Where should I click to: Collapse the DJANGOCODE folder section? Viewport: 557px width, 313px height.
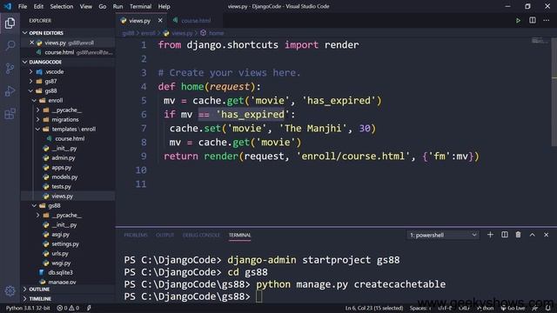(x=25, y=62)
